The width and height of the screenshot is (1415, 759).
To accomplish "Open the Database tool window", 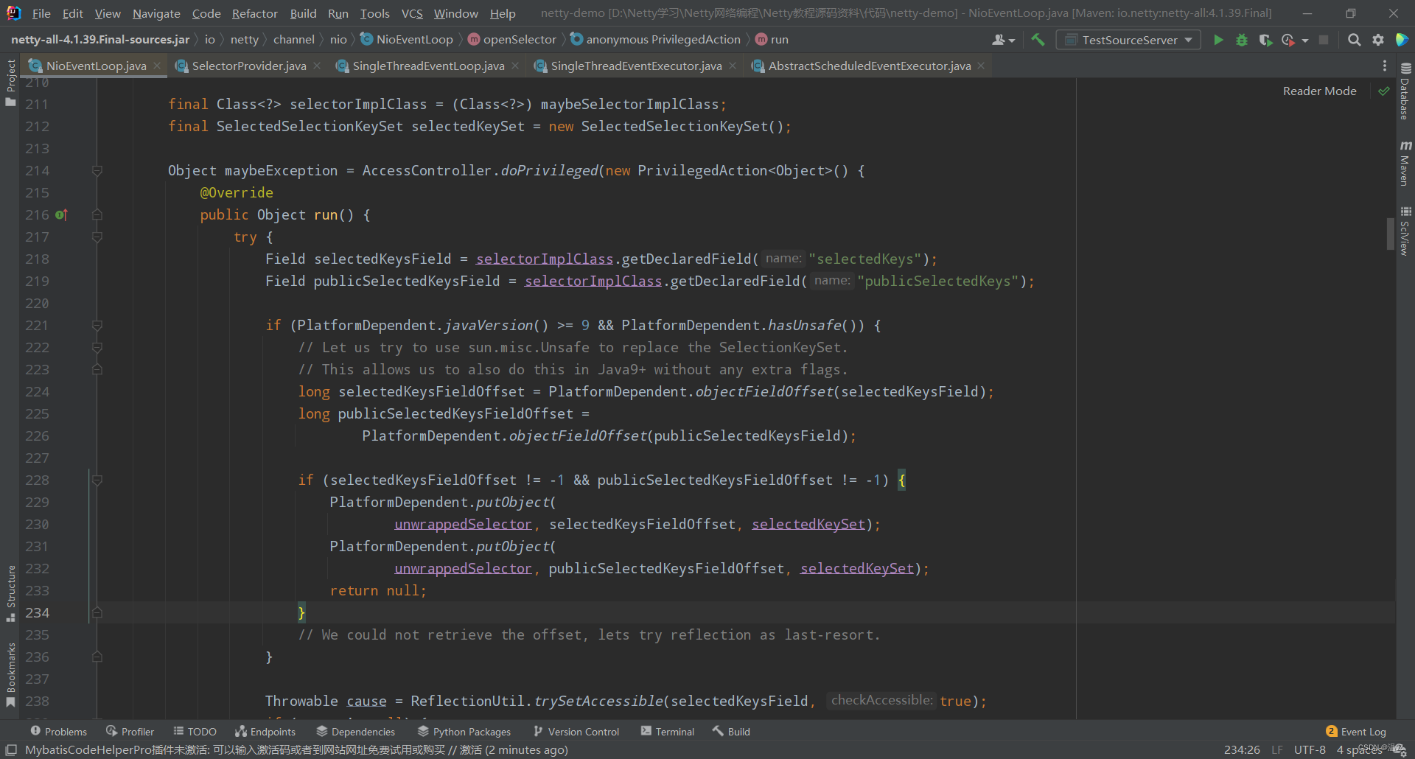I will [1405, 91].
